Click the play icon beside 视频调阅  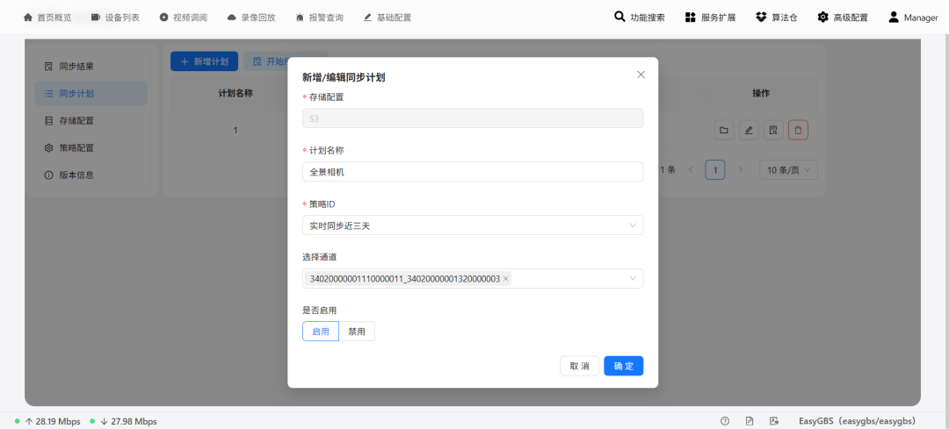tap(164, 18)
